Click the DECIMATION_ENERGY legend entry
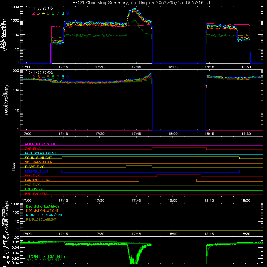 click(x=43, y=206)
